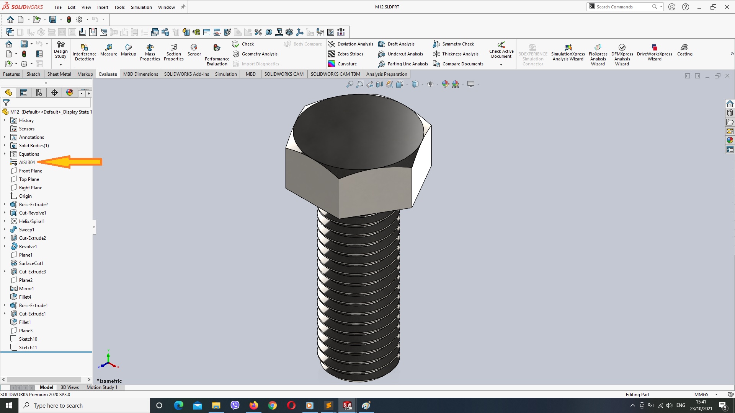
Task: Click the feature tree filter field
Action: [46, 103]
